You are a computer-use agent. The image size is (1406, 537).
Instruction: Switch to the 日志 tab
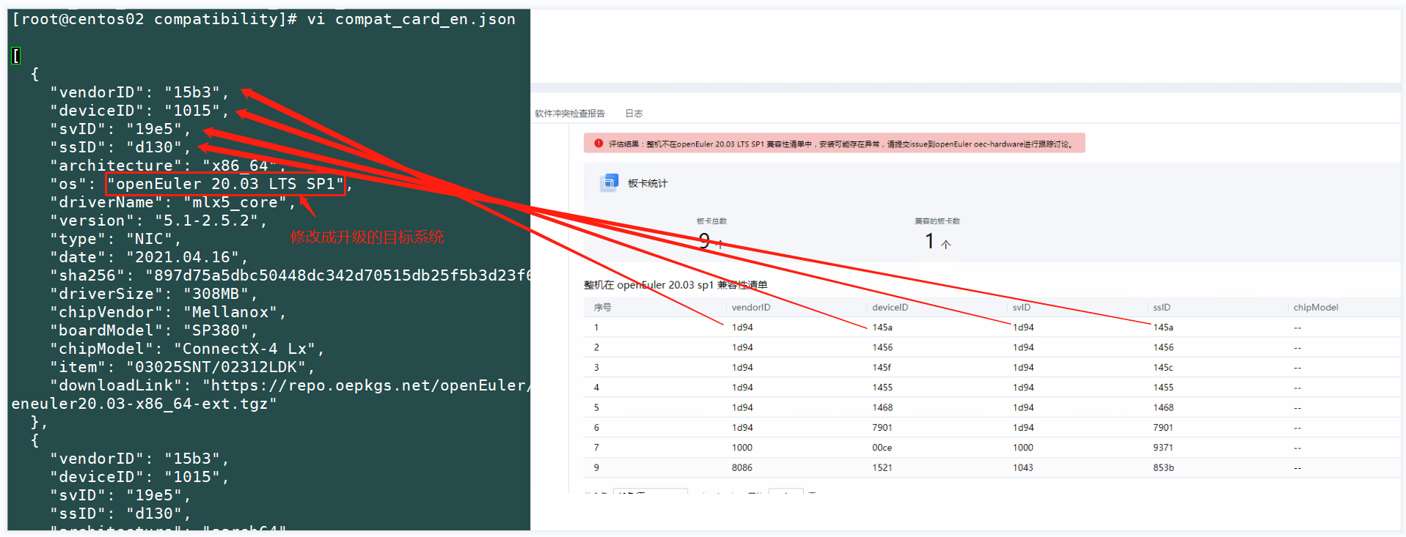(x=634, y=114)
